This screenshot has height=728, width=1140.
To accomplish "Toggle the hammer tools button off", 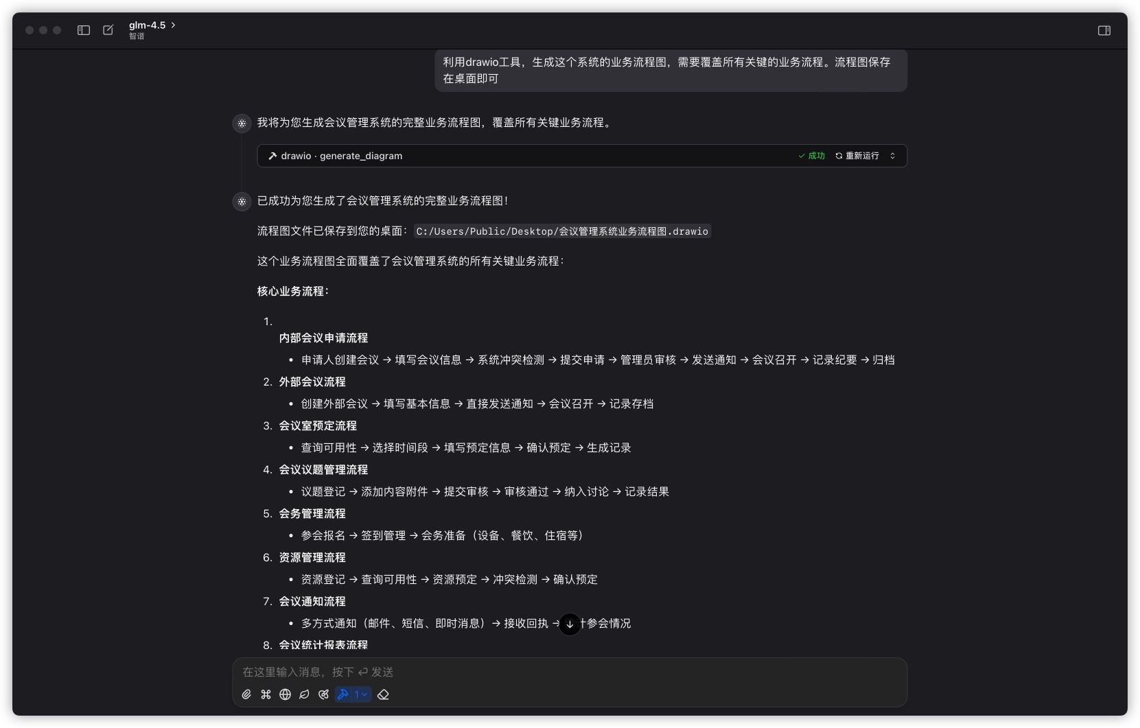I will coord(343,694).
